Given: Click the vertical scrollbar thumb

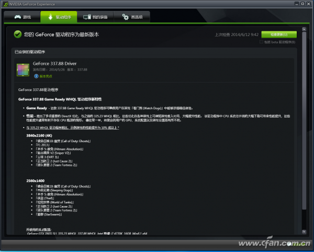Looking at the screenshot, I should pyautogui.click(x=304, y=121).
